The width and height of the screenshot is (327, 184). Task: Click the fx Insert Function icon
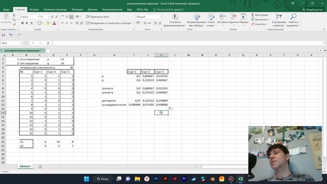[48, 43]
